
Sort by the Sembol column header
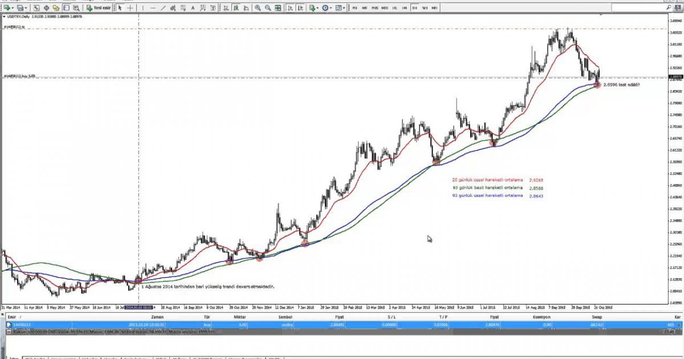coord(285,316)
